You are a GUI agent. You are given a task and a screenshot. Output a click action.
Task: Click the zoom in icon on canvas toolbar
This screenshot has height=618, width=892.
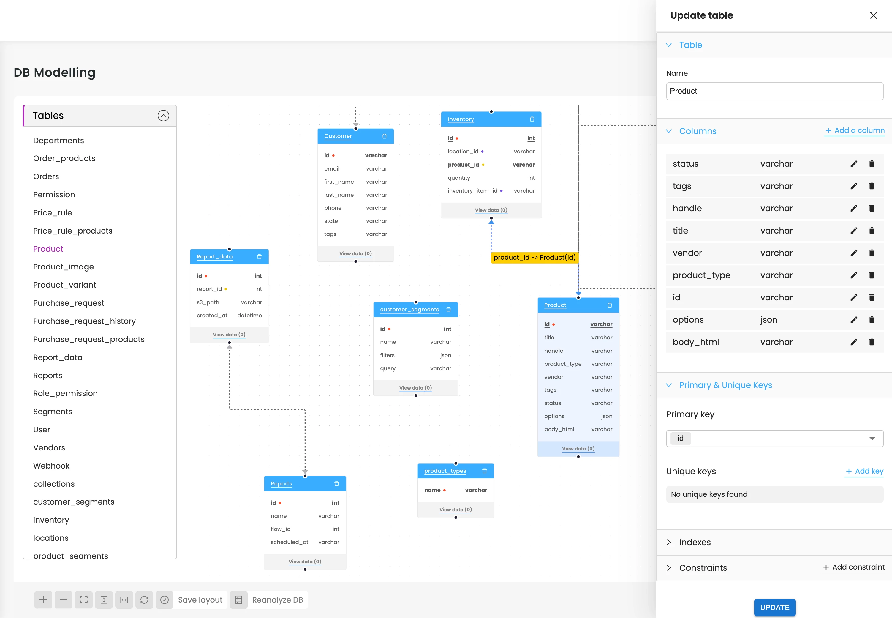click(43, 599)
